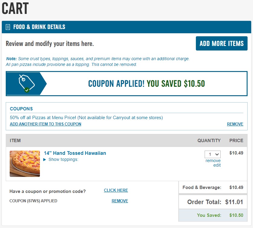Screen dimensions: 253x228
Task: Click the quantity dropdown chevron arrow
Action: (217, 155)
